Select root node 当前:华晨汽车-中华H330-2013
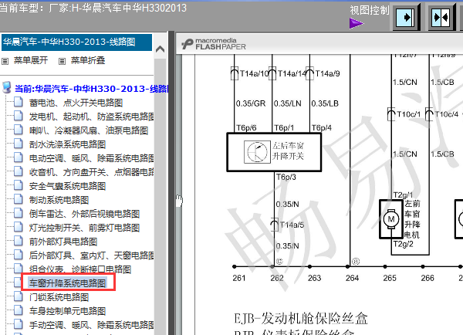The height and width of the screenshot is (335, 463). [92, 89]
